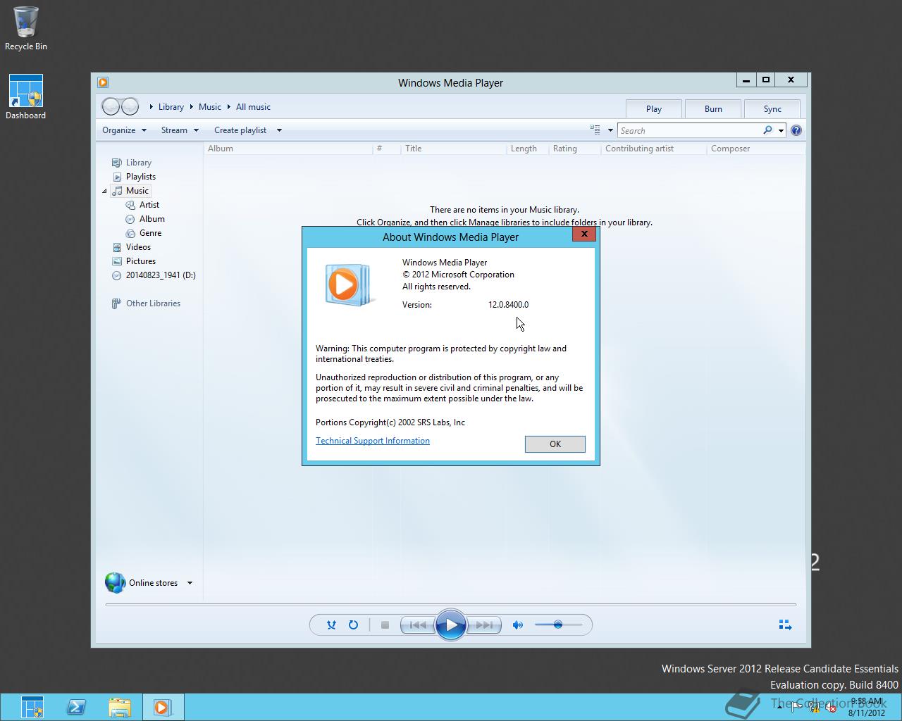902x721 pixels.
Task: Expand the view options dropdown arrow
Action: pyautogui.click(x=610, y=130)
